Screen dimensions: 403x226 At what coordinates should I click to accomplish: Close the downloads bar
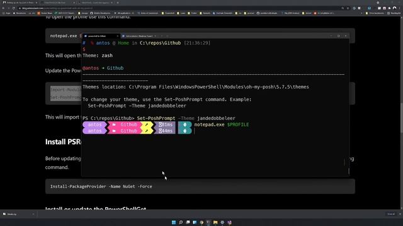(x=400, y=214)
